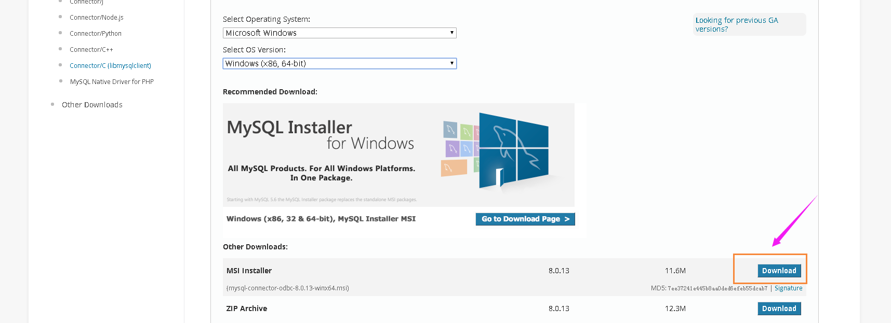The height and width of the screenshot is (323, 891).
Task: Follow the 'Looking for previous GA versions?' link
Action: pyautogui.click(x=737, y=24)
